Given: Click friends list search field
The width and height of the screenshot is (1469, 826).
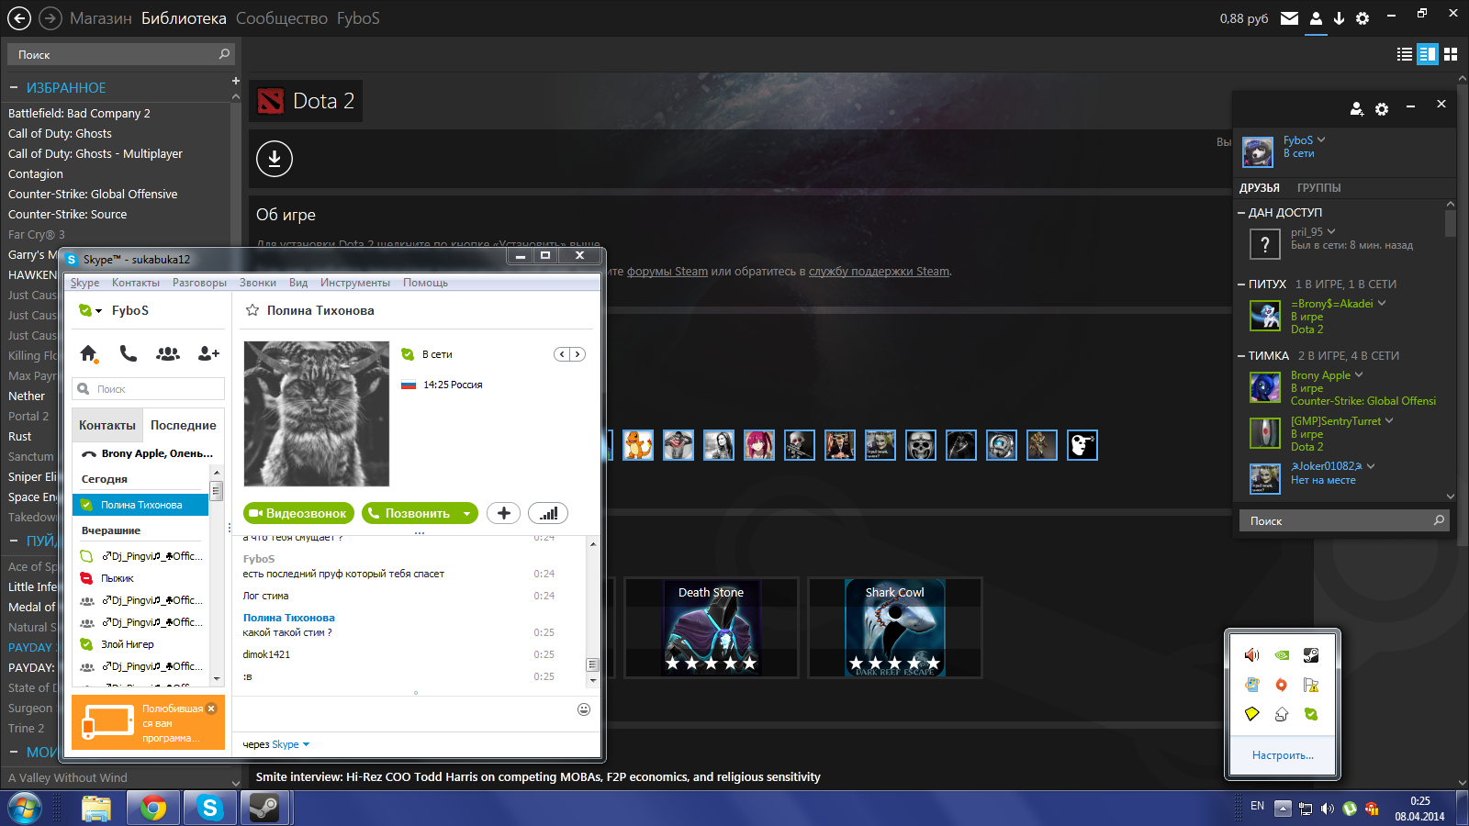Looking at the screenshot, I should click(x=1344, y=520).
